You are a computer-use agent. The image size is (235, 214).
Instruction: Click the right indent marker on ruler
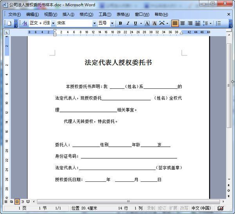pyautogui.click(x=181, y=33)
